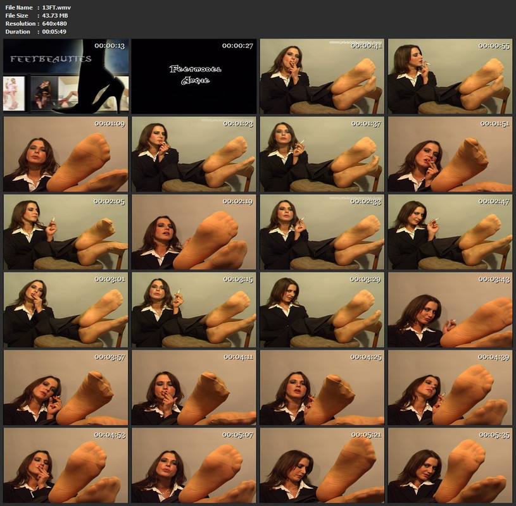Pick the frame stamped 00:05:21

click(x=322, y=466)
